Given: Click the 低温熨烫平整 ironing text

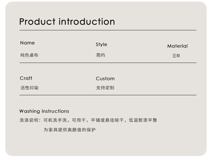Looking at the screenshot, I should pos(143,120).
